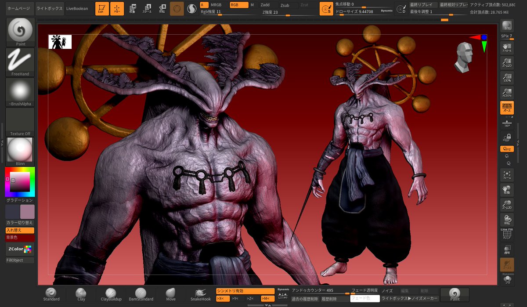
Task: Toggle 透明 transparency icon
Action: tap(507, 250)
